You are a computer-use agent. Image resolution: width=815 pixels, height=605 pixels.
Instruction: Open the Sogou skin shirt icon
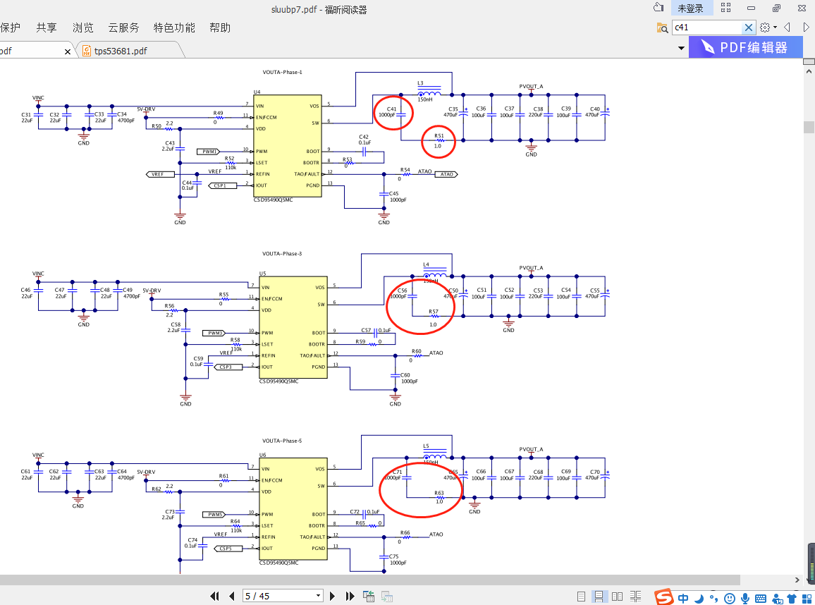792,599
